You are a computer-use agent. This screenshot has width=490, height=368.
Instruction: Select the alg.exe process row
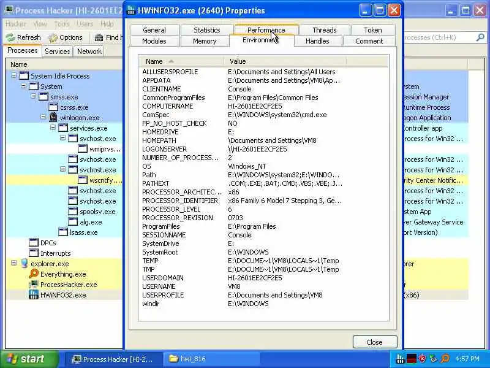coord(64,222)
